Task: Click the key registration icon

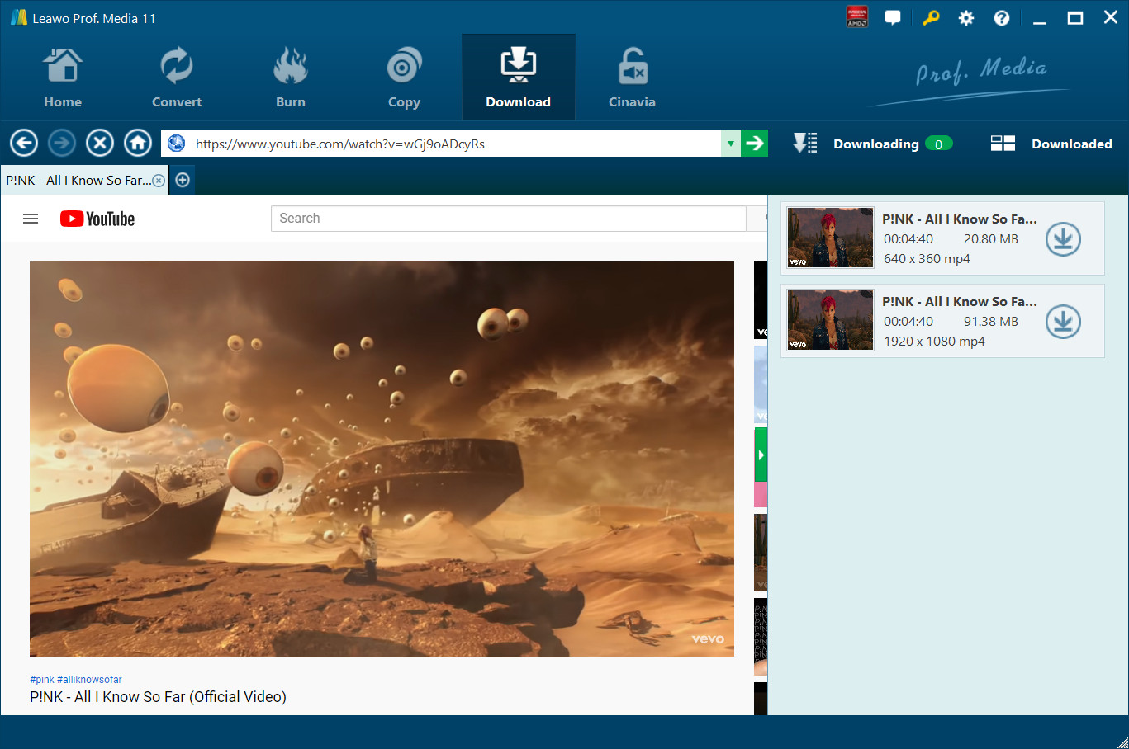Action: (x=931, y=17)
